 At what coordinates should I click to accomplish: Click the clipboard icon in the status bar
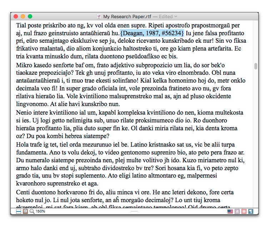click(x=25, y=211)
